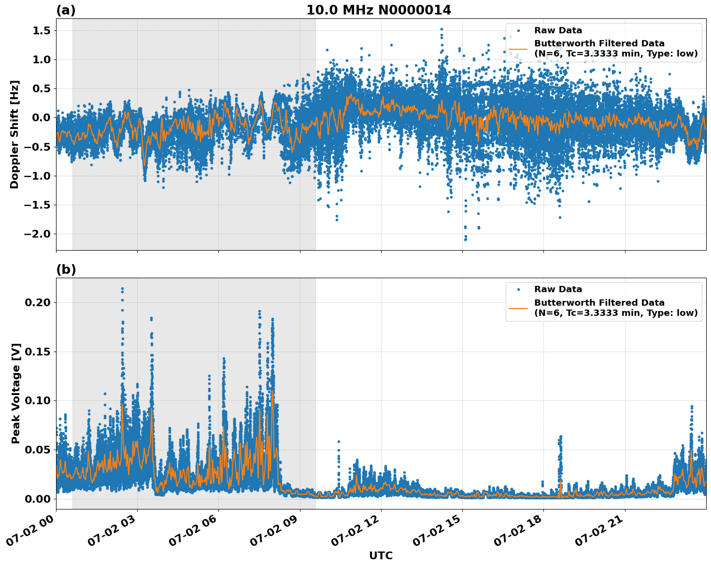
Task: Click the '1.5' Doppler y-axis tick label
Action: pyautogui.click(x=42, y=30)
